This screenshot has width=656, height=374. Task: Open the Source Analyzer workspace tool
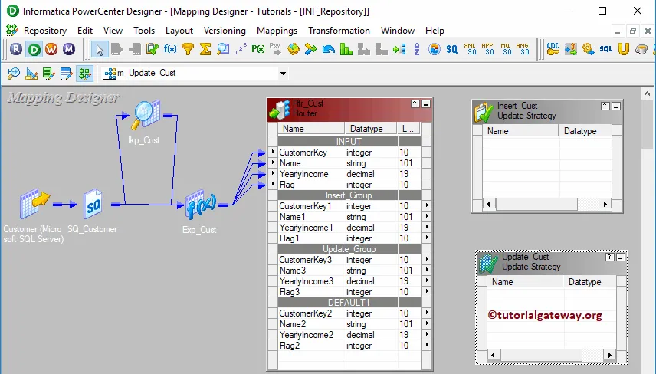[13, 74]
